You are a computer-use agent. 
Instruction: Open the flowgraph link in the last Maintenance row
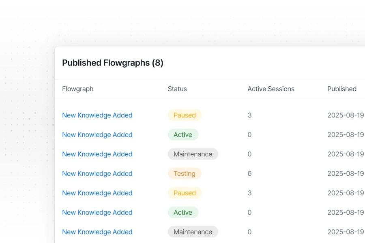[97, 232]
